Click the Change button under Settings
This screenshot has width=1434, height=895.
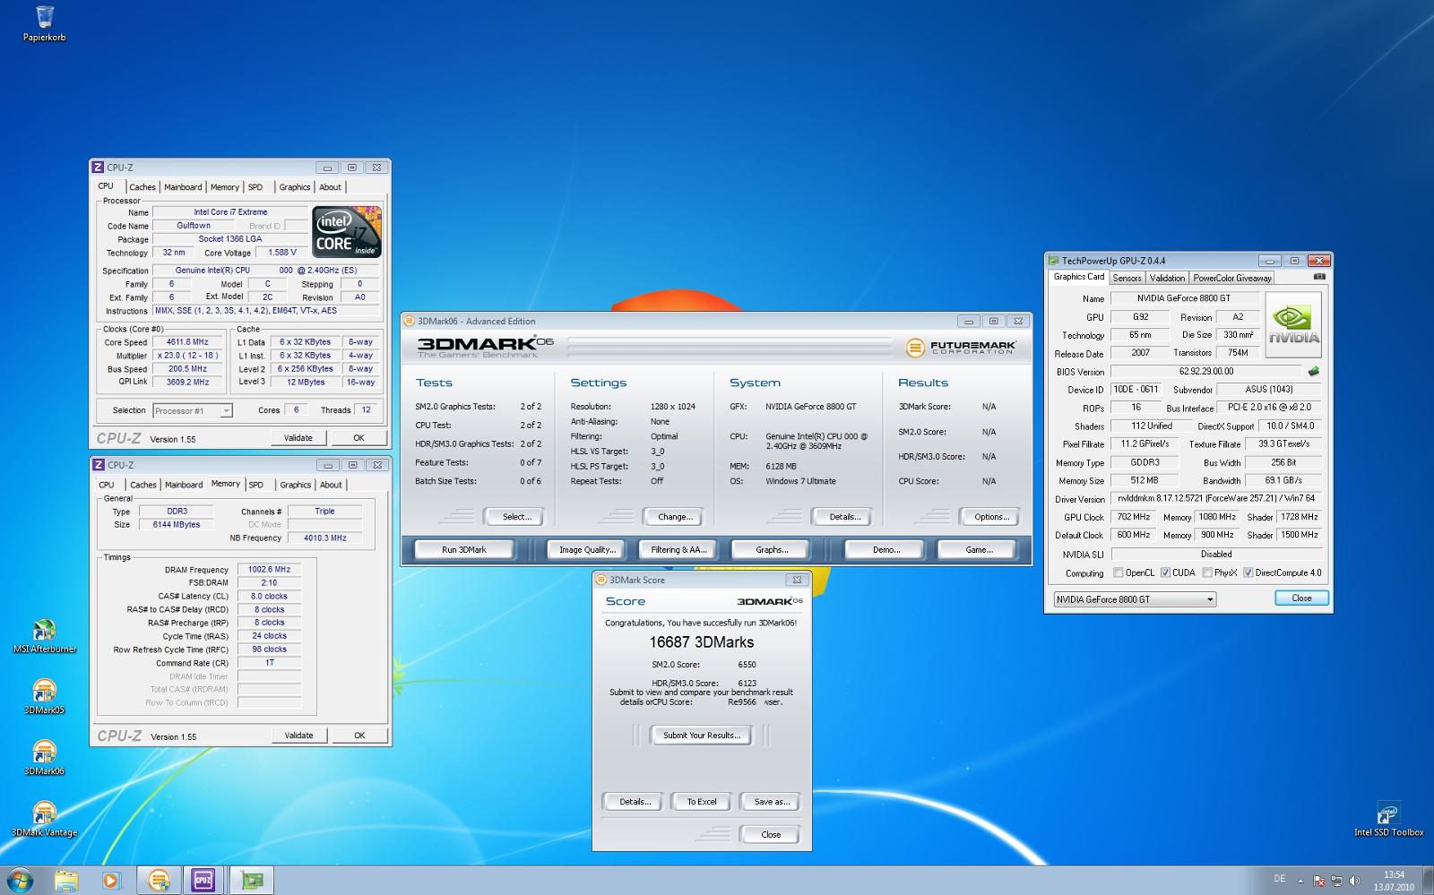pos(675,517)
